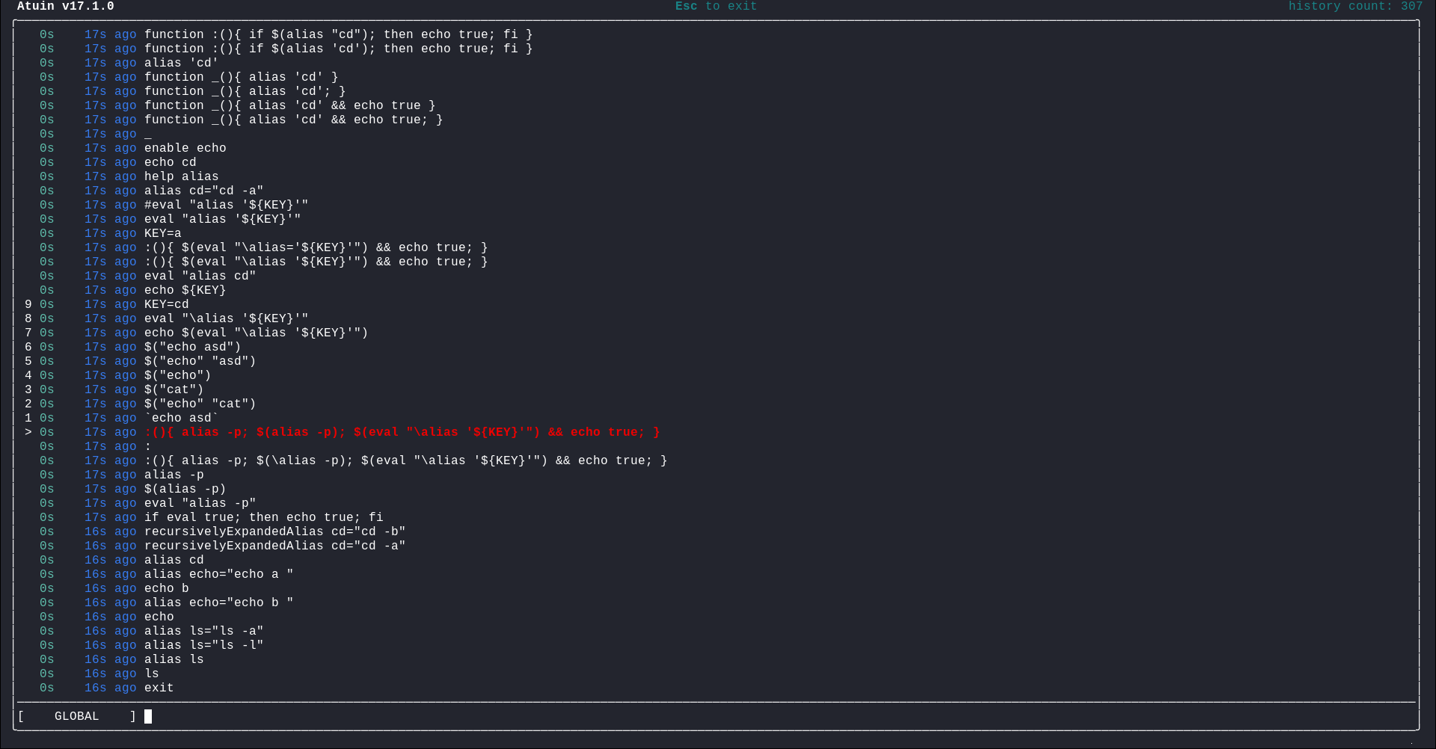
Task: Select history entry 'echo ${KEY}'
Action: point(185,290)
